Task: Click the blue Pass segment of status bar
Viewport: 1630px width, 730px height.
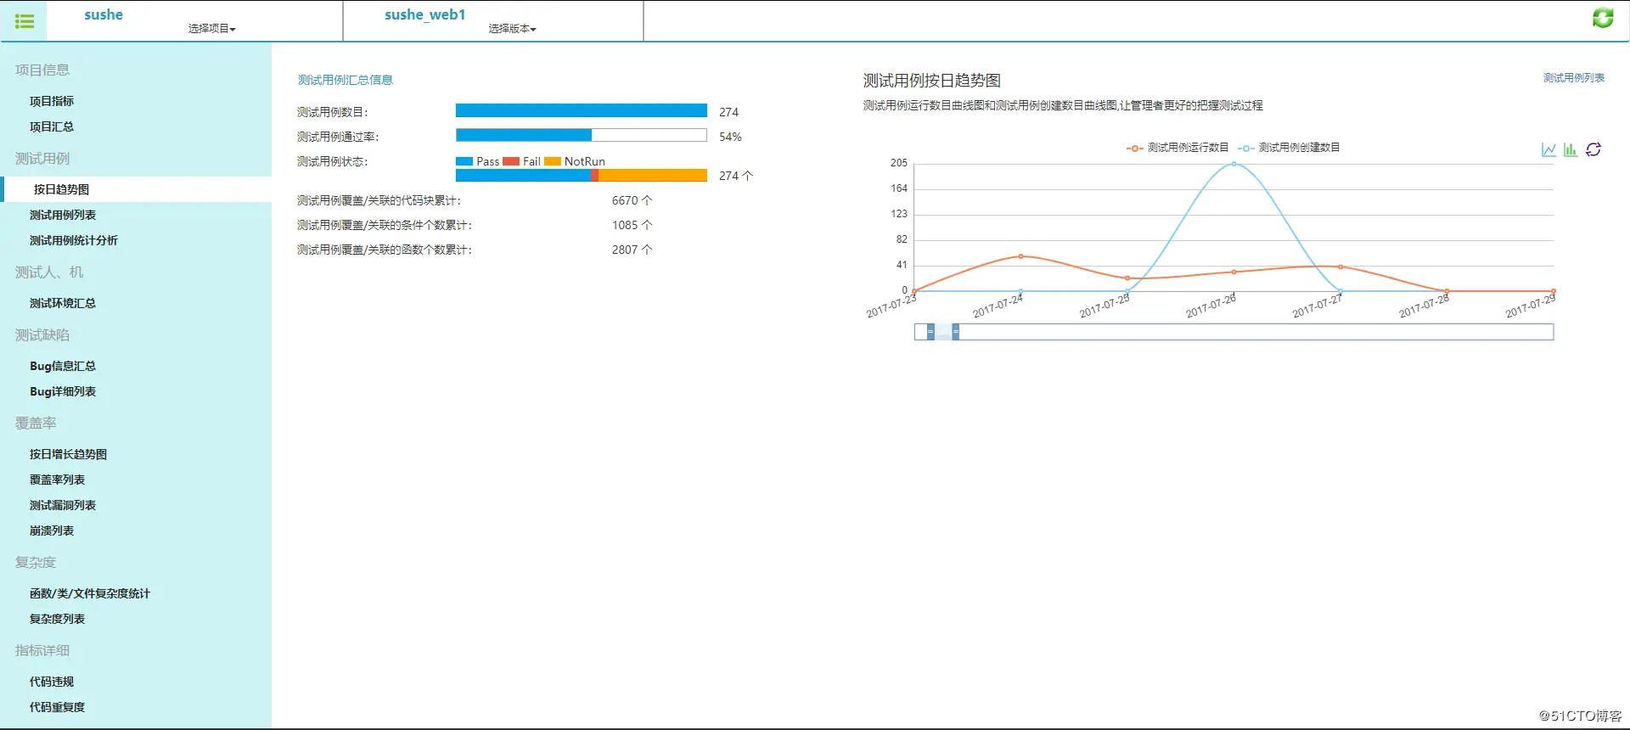Action: click(x=523, y=176)
